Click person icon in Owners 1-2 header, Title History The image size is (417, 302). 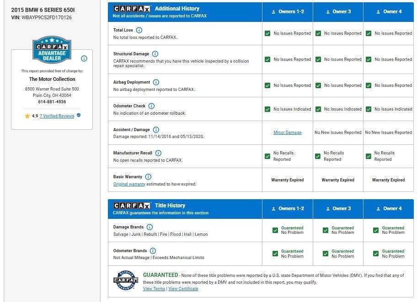coord(273,209)
